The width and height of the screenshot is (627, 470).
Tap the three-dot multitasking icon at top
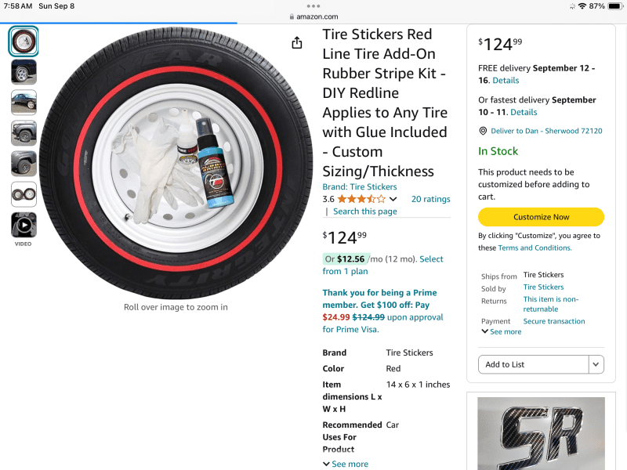pos(313,5)
